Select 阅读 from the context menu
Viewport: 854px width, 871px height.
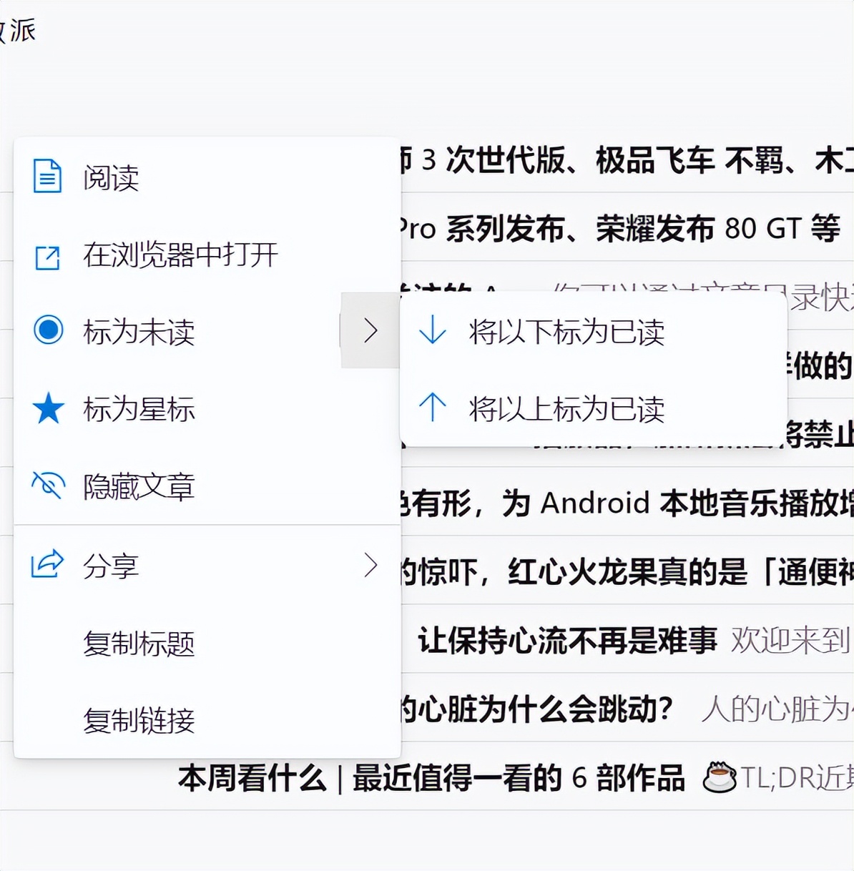point(112,177)
